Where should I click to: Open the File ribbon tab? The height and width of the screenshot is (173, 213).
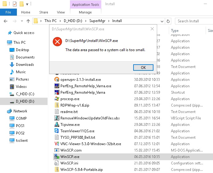(8, 12)
